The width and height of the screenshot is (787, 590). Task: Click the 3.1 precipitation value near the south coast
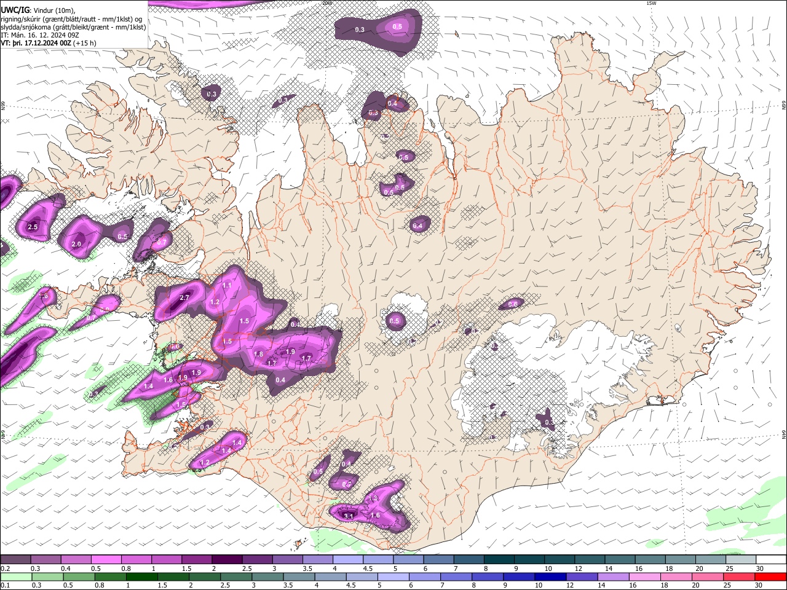pos(349,516)
